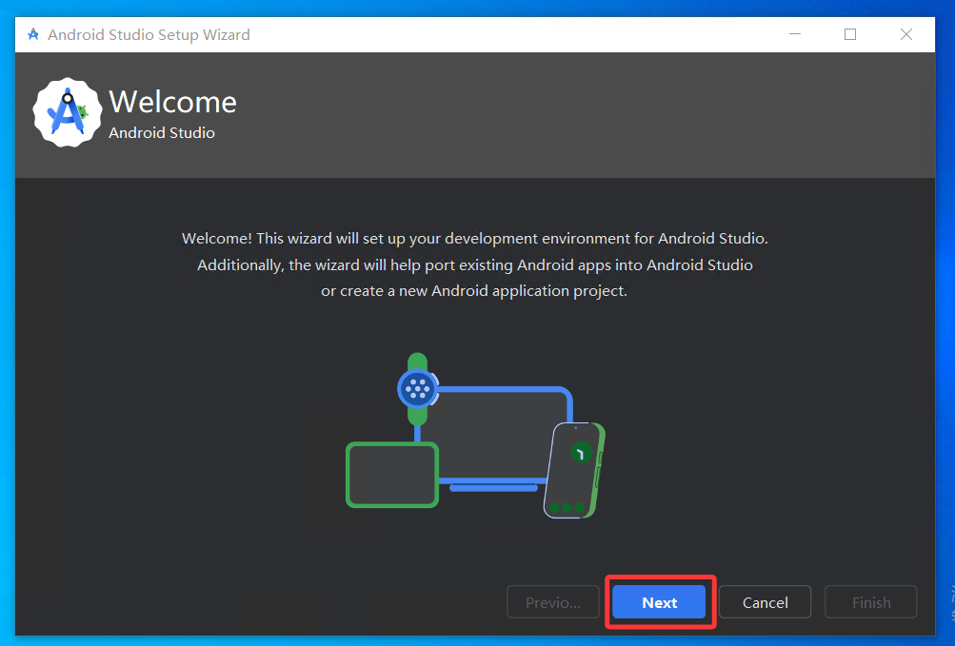The height and width of the screenshot is (646, 955).
Task: Click the smartwatch in the illustration
Action: (x=416, y=387)
